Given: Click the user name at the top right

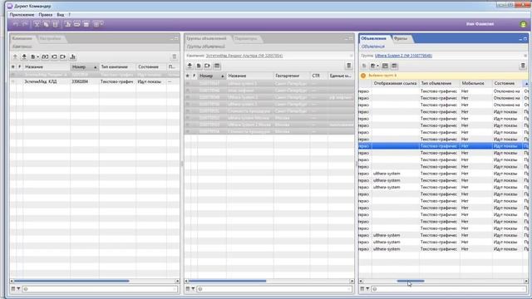Looking at the screenshot, I should click(480, 24).
